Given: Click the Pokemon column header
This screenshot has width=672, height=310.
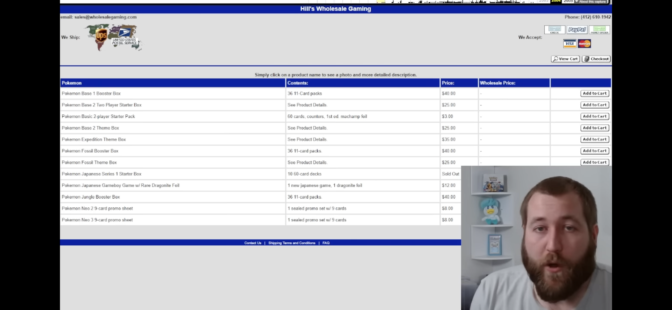Looking at the screenshot, I should click(x=173, y=83).
